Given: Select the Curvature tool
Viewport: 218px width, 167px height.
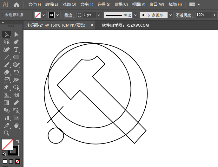Looking at the screenshot, I should click(x=7, y=49).
